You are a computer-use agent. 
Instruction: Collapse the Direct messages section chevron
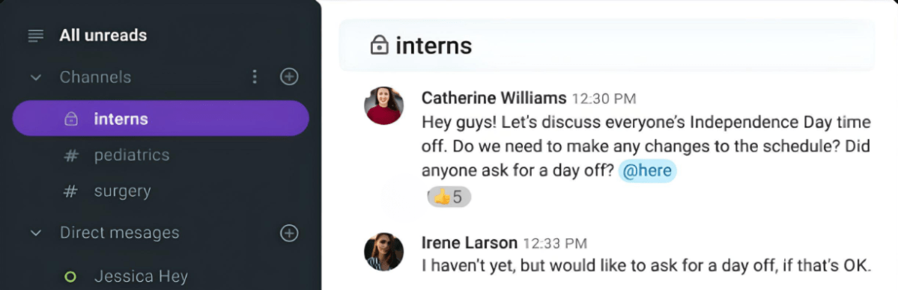click(x=35, y=233)
